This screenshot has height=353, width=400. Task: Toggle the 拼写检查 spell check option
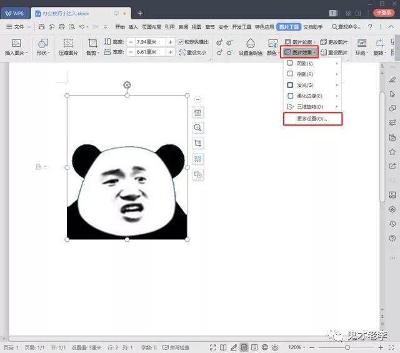pos(177,347)
